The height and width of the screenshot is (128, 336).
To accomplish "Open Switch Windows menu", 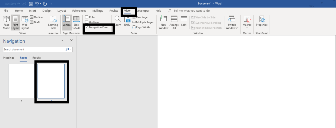I will click(232, 23).
